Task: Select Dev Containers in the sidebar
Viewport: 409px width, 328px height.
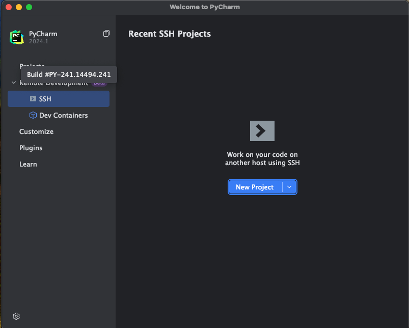Action: 59,115
